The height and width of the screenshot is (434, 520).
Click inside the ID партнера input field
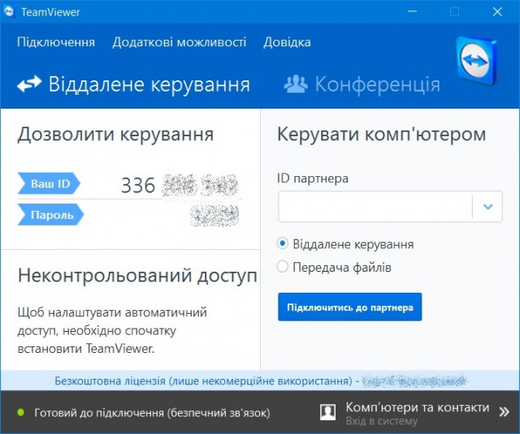(375, 206)
